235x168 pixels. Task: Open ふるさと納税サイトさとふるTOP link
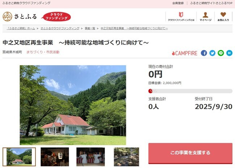211,3
